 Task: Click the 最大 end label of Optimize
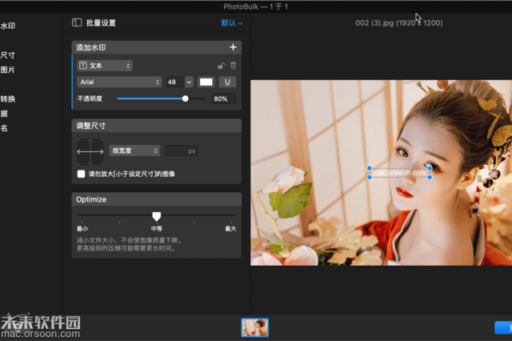230,229
